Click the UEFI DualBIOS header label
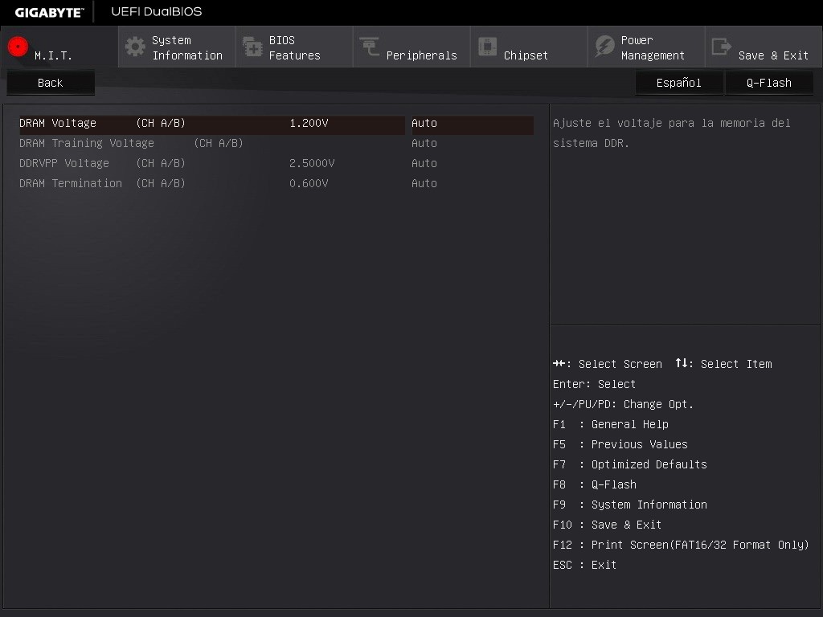823x617 pixels. point(157,11)
